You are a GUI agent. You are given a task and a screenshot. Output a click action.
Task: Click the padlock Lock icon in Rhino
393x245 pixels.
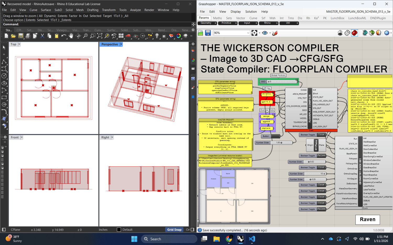(164, 36)
